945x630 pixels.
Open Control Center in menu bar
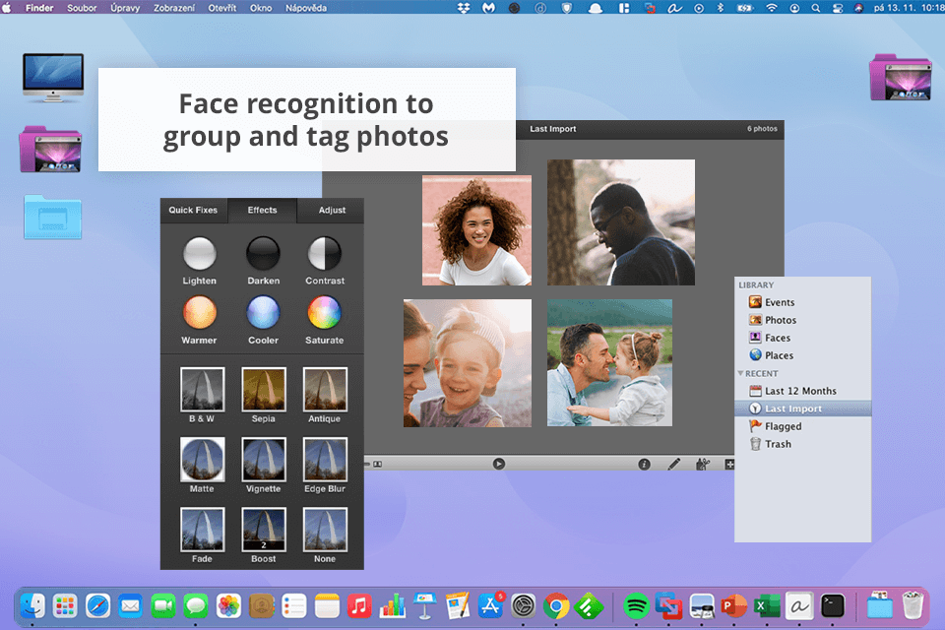[x=837, y=8]
